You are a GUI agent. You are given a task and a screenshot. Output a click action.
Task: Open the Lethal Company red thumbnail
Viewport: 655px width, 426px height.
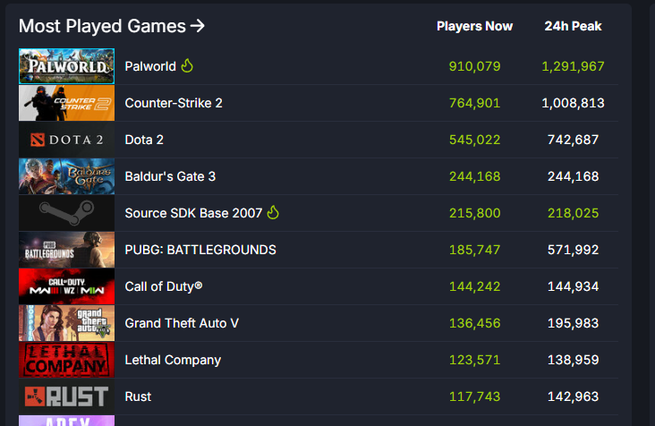pyautogui.click(x=66, y=360)
